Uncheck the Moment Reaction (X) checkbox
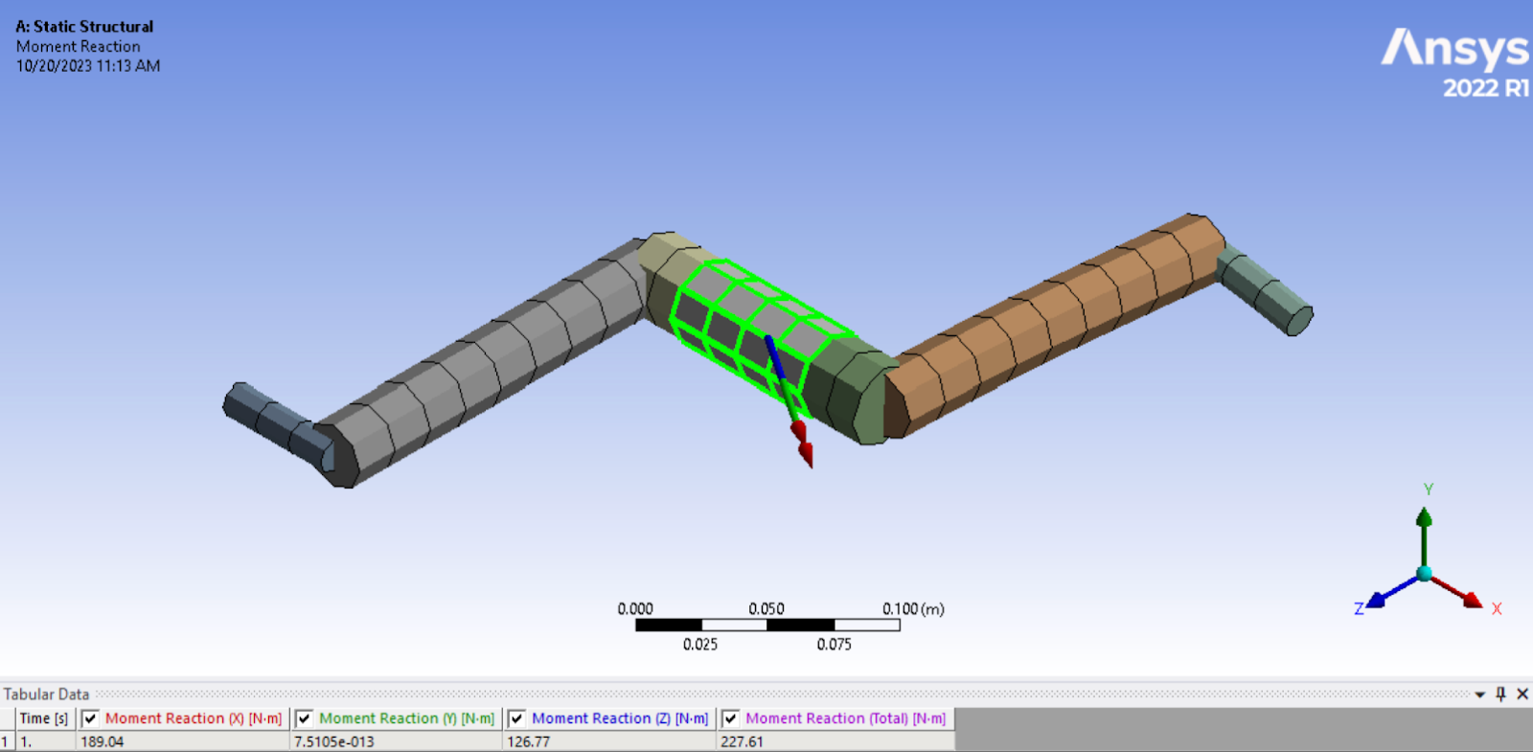1533x752 pixels. click(x=91, y=718)
